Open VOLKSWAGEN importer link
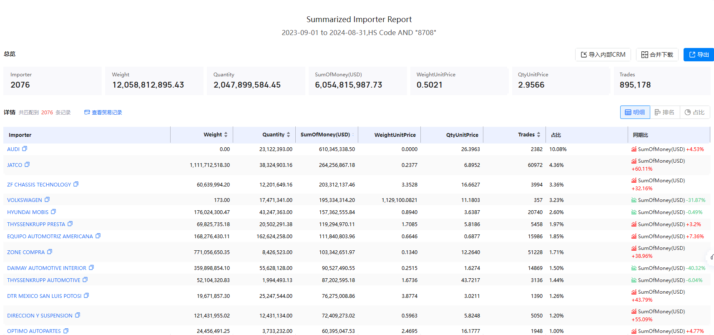Viewport: 714px width, 335px height. click(25, 200)
